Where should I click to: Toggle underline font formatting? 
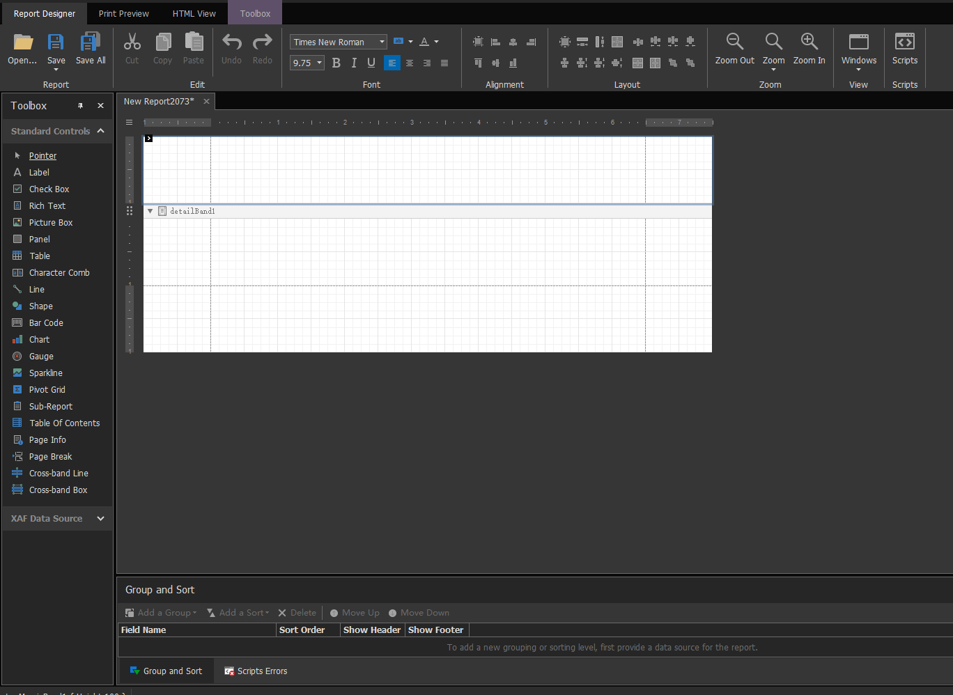[x=371, y=63]
